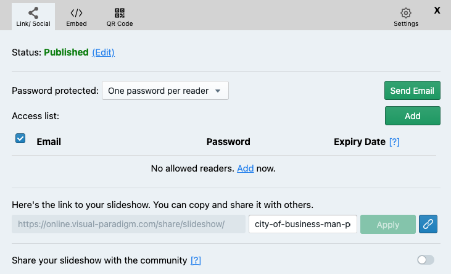Click the Password column header

click(x=228, y=142)
